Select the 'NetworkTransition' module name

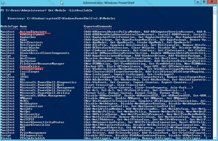click(35, 125)
